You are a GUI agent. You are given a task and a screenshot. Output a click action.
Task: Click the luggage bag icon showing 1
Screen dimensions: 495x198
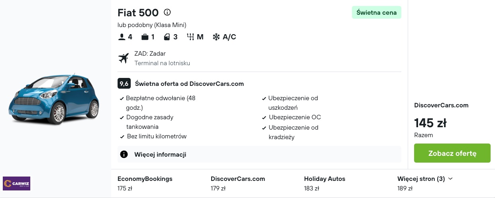click(x=145, y=37)
